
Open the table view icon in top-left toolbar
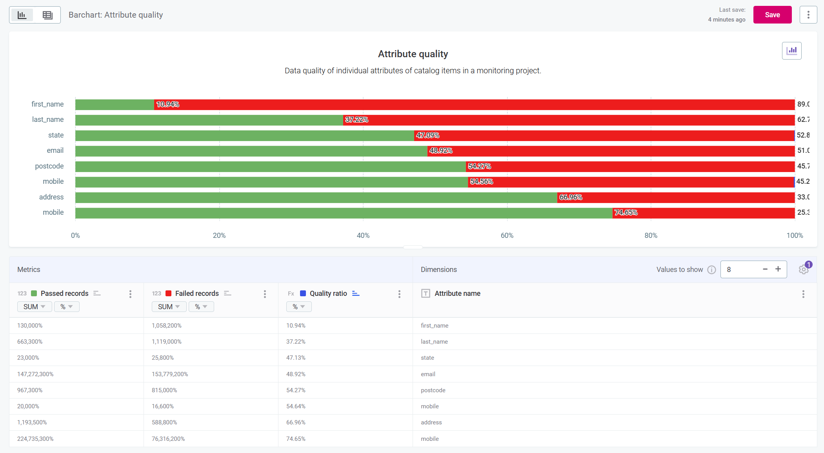(x=47, y=14)
